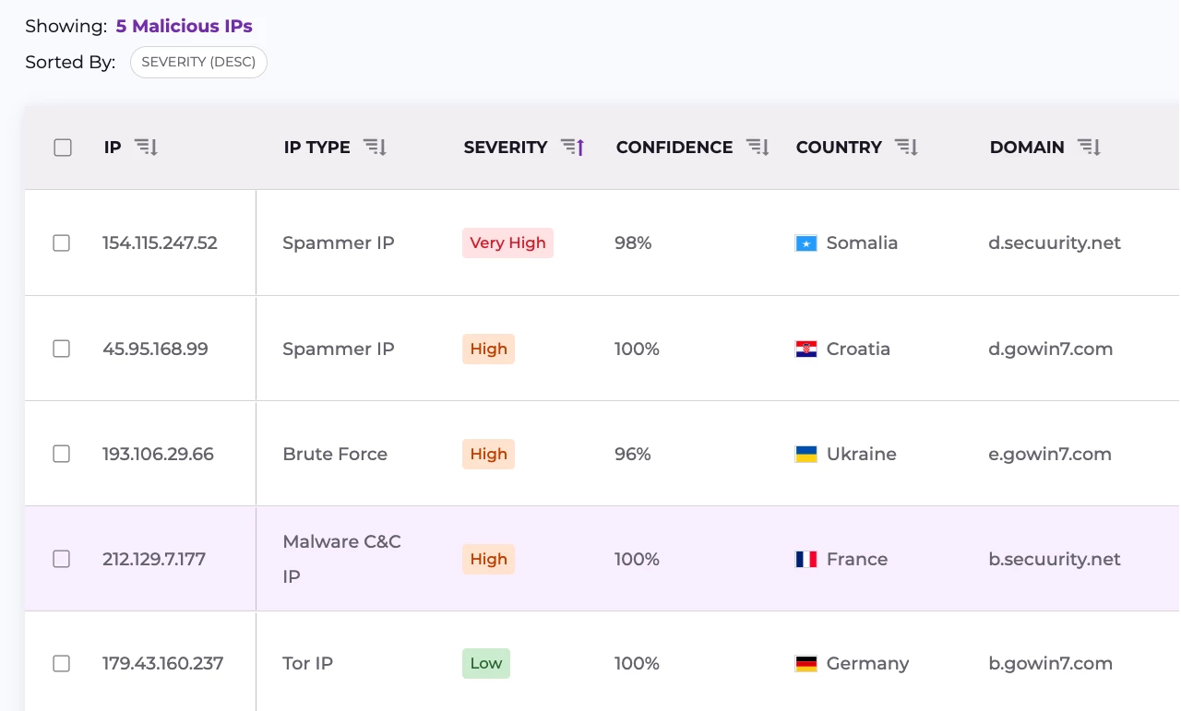Open the SEVERITY (DESC) sort chip

coord(198,63)
